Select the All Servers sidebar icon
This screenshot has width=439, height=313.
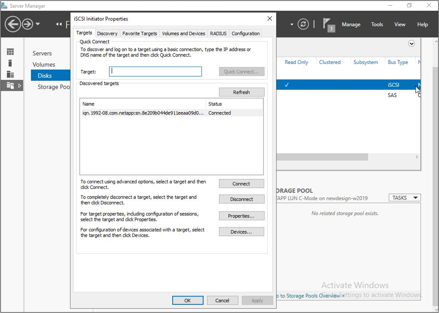click(10, 74)
